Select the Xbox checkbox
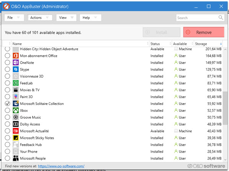Viewport: 229px width, 171px height. 7,110
